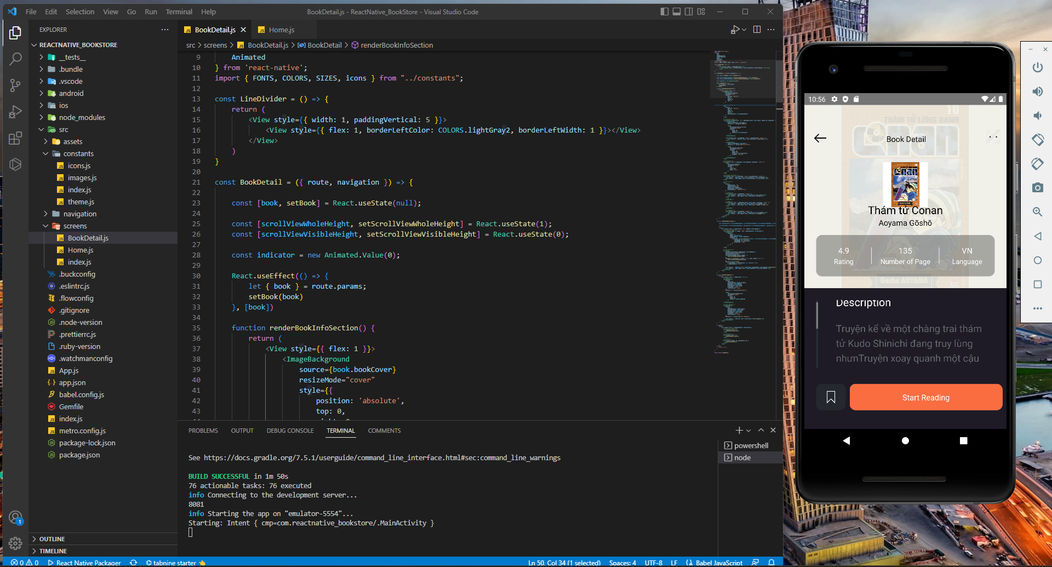Rotate the emulator left
The height and width of the screenshot is (567, 1052).
(x=1037, y=140)
